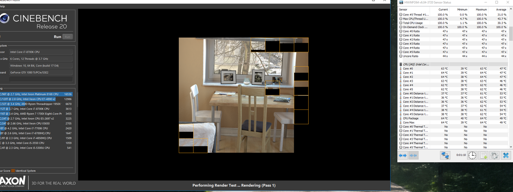Select the Intel Core i7-8700K ranking row scoring 3613

pyautogui.click(x=36, y=109)
